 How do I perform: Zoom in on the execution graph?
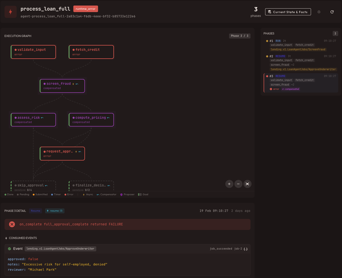point(229,184)
